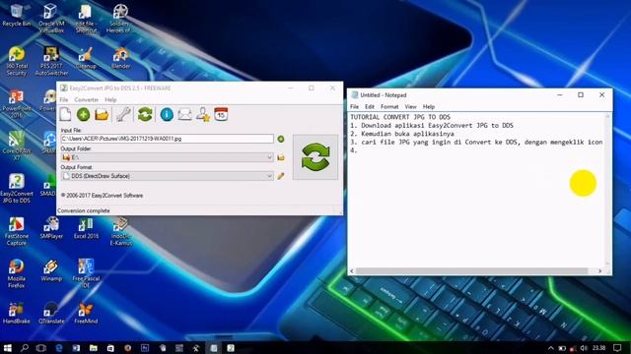
Task: Open the folder icon in Easy2Convert toolbar
Action: tap(102, 115)
